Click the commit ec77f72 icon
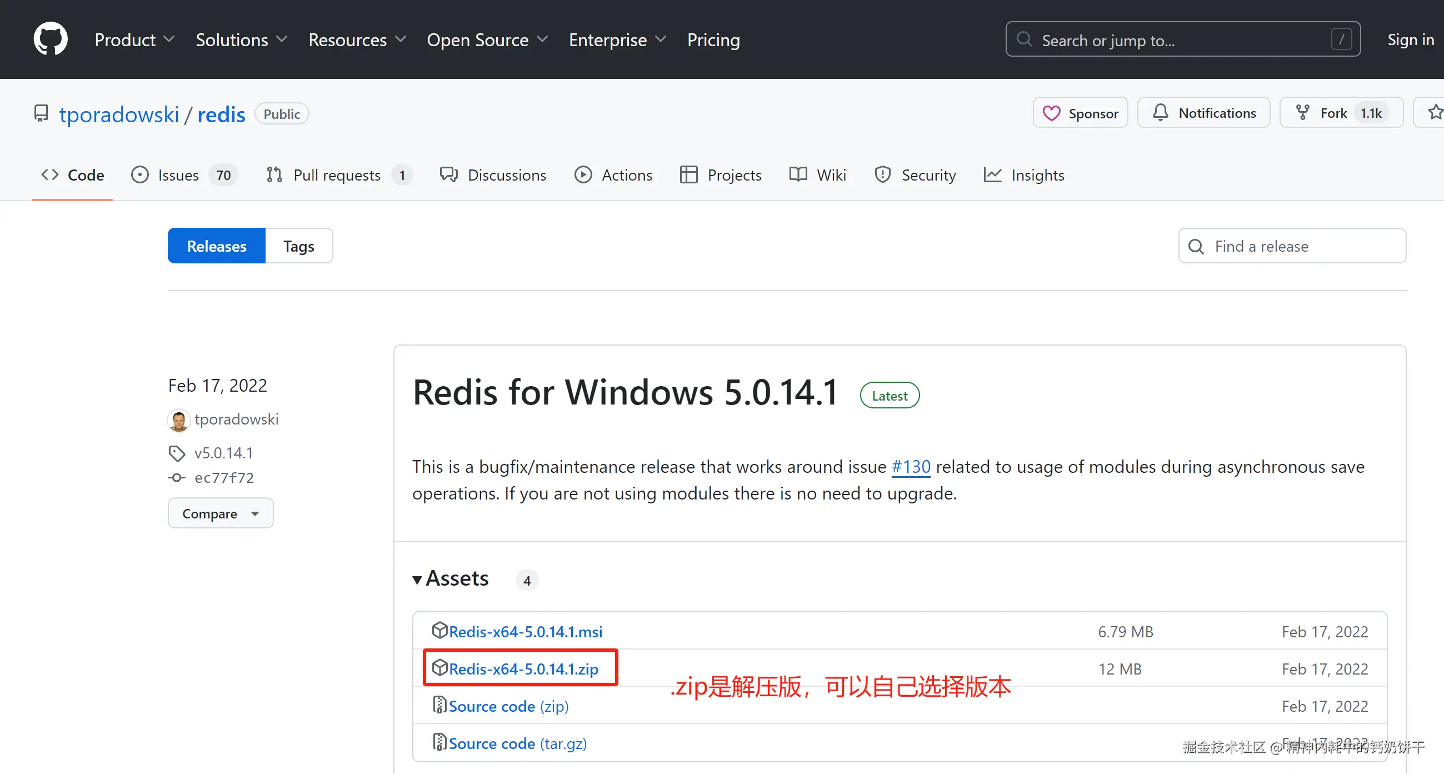The width and height of the screenshot is (1444, 774). [177, 477]
